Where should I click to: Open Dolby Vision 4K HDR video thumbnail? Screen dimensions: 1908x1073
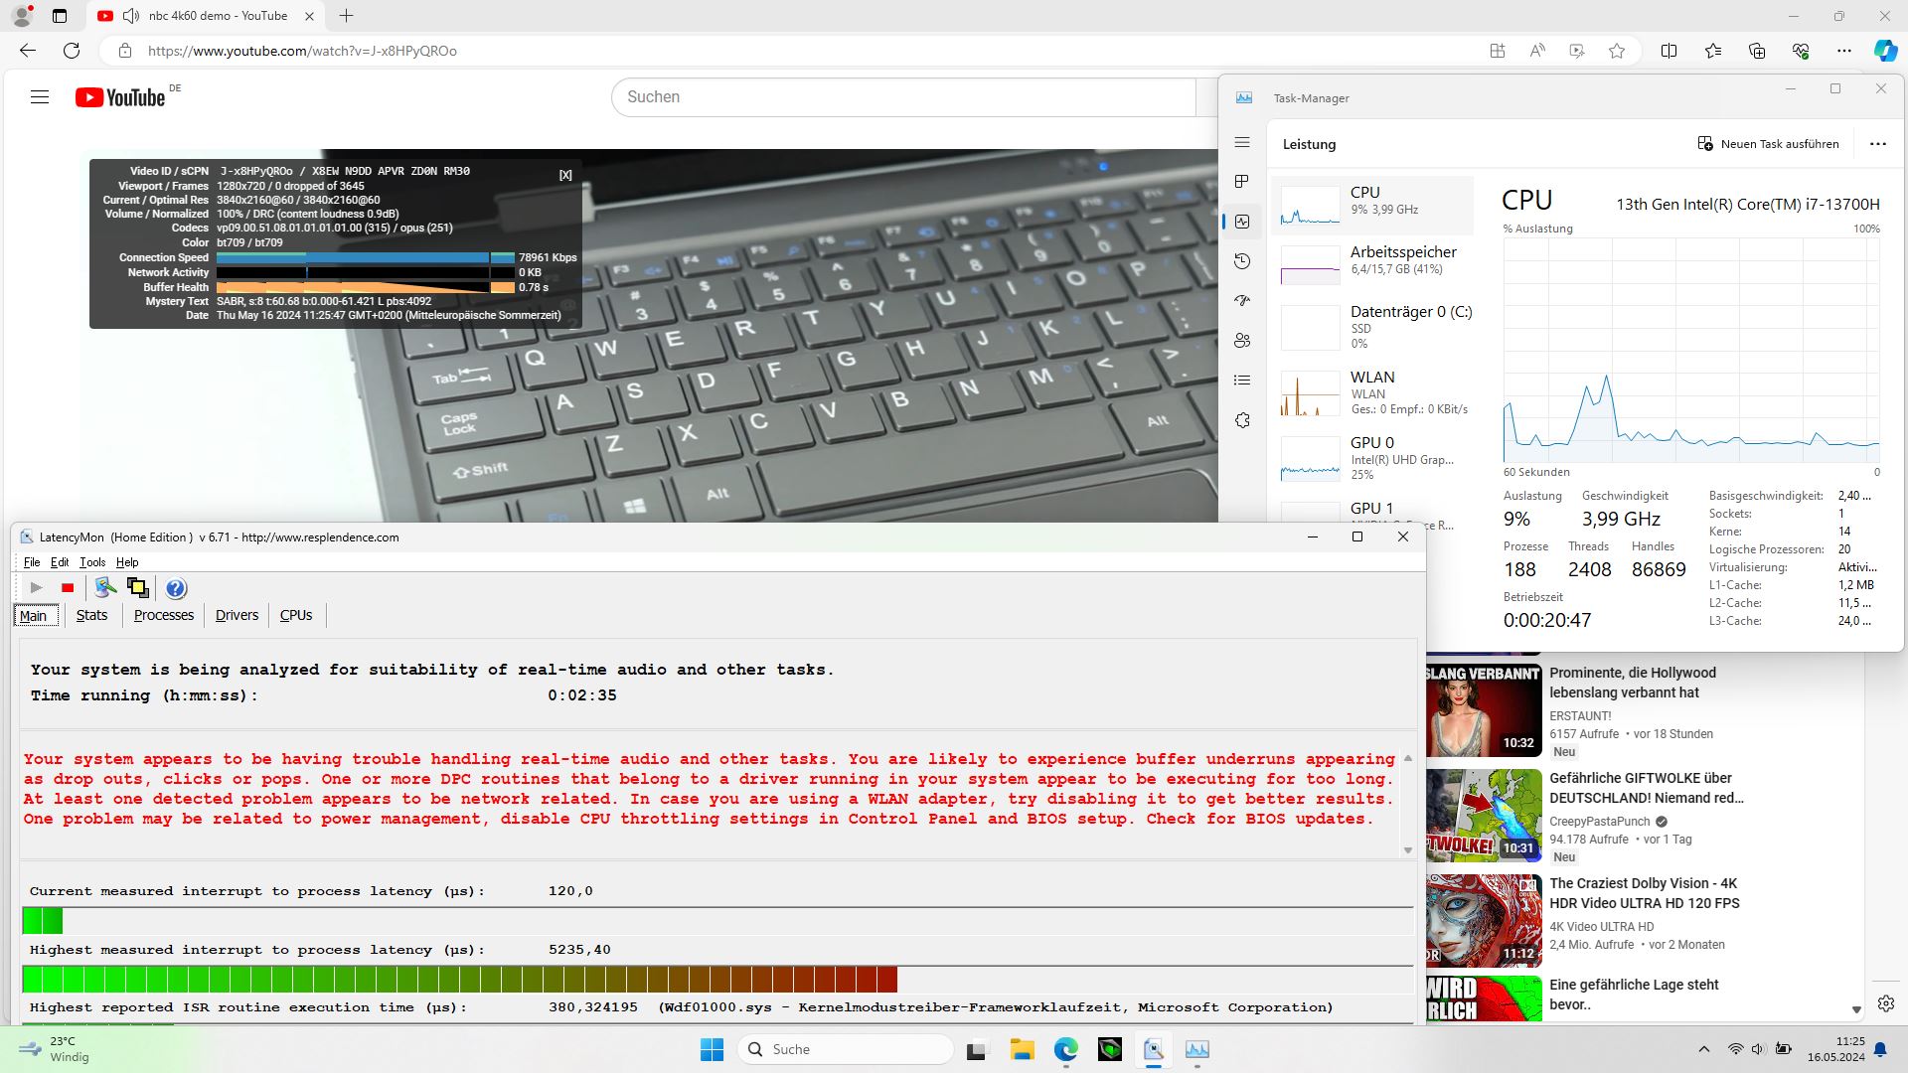point(1484,921)
